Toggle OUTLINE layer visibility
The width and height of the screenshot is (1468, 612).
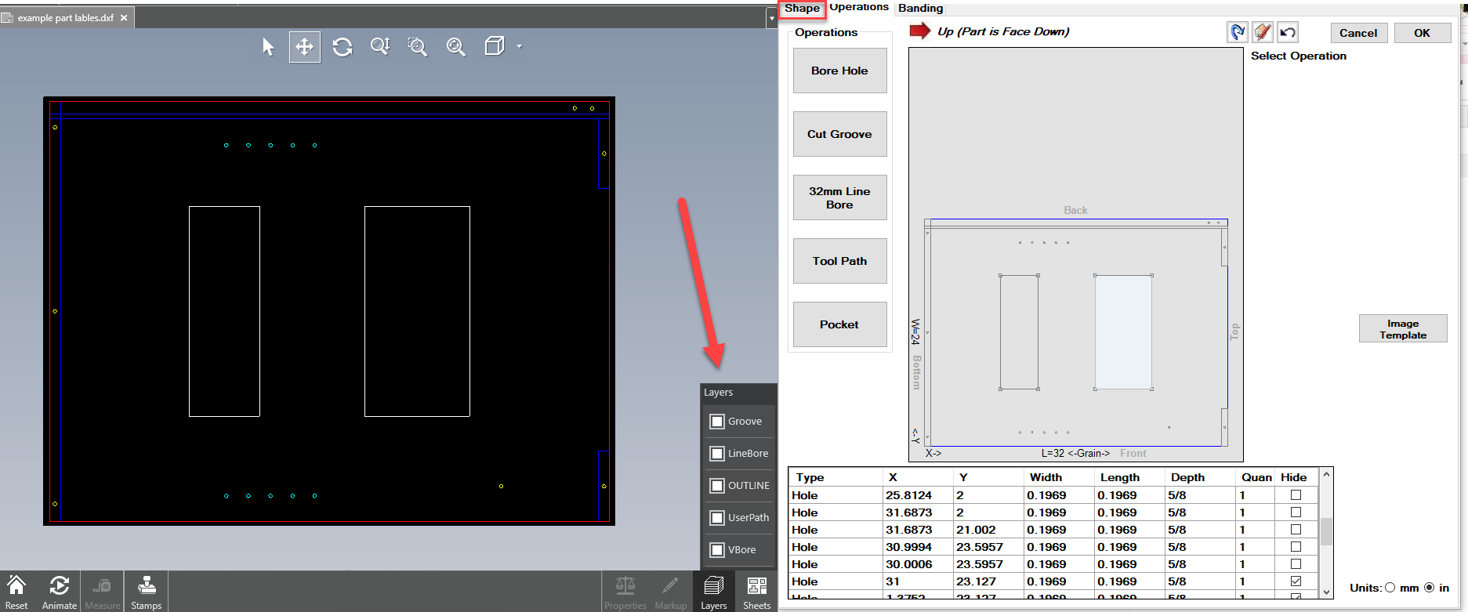(717, 486)
